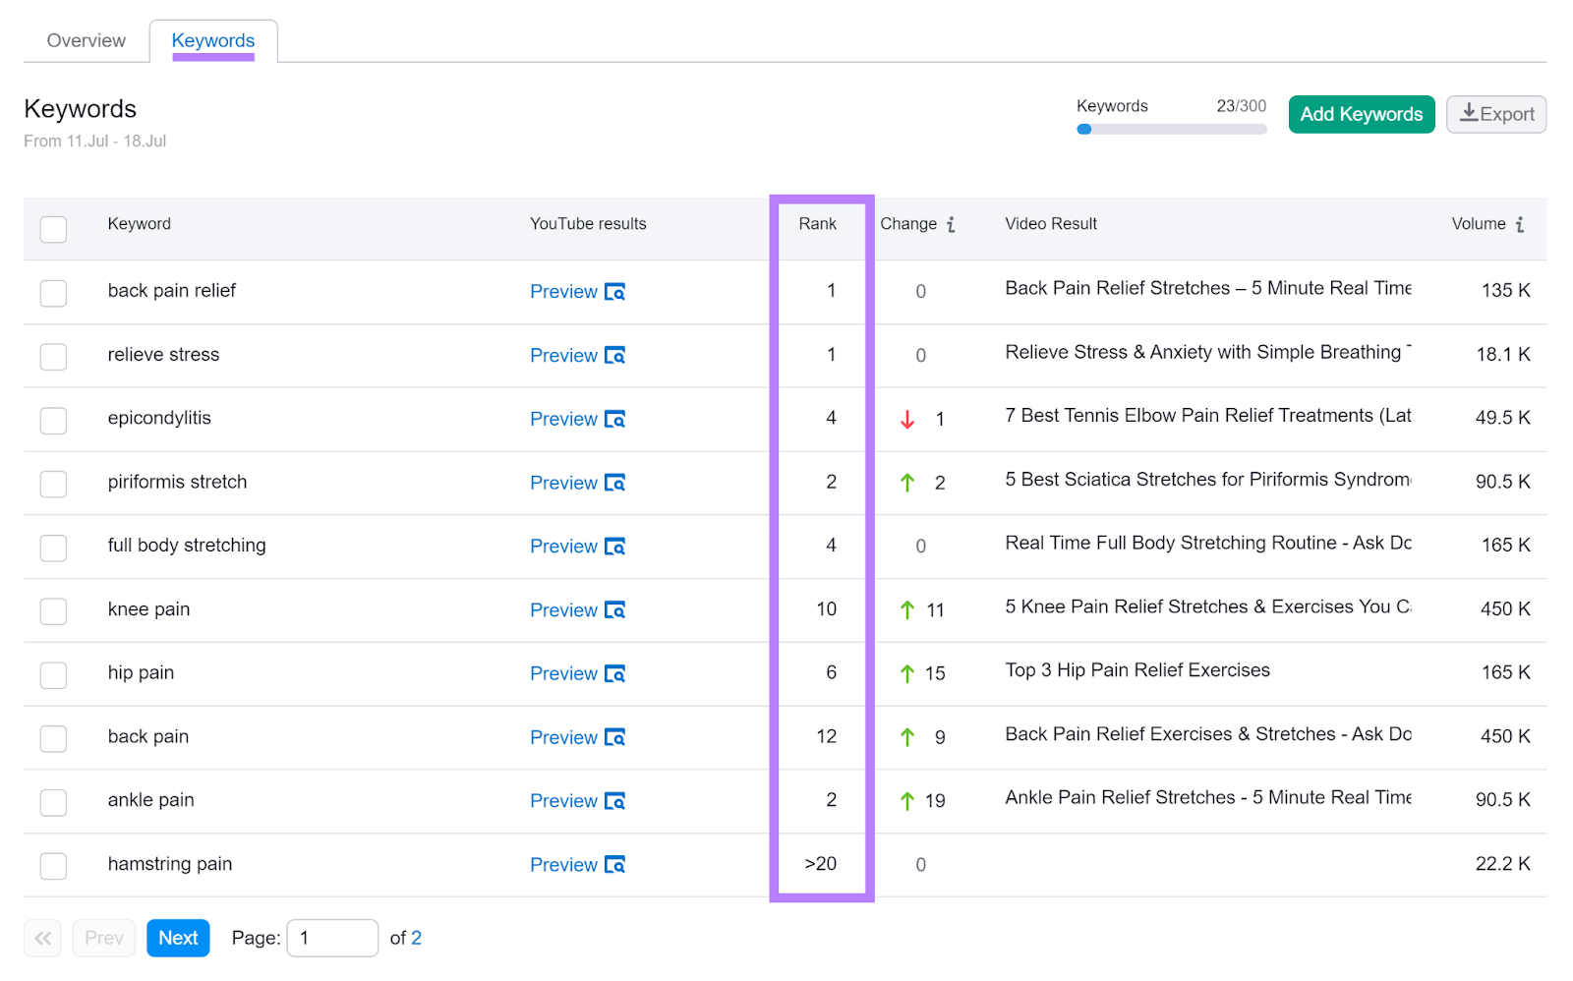The image size is (1573, 981).
Task: Click the Export download icon
Action: (1472, 113)
